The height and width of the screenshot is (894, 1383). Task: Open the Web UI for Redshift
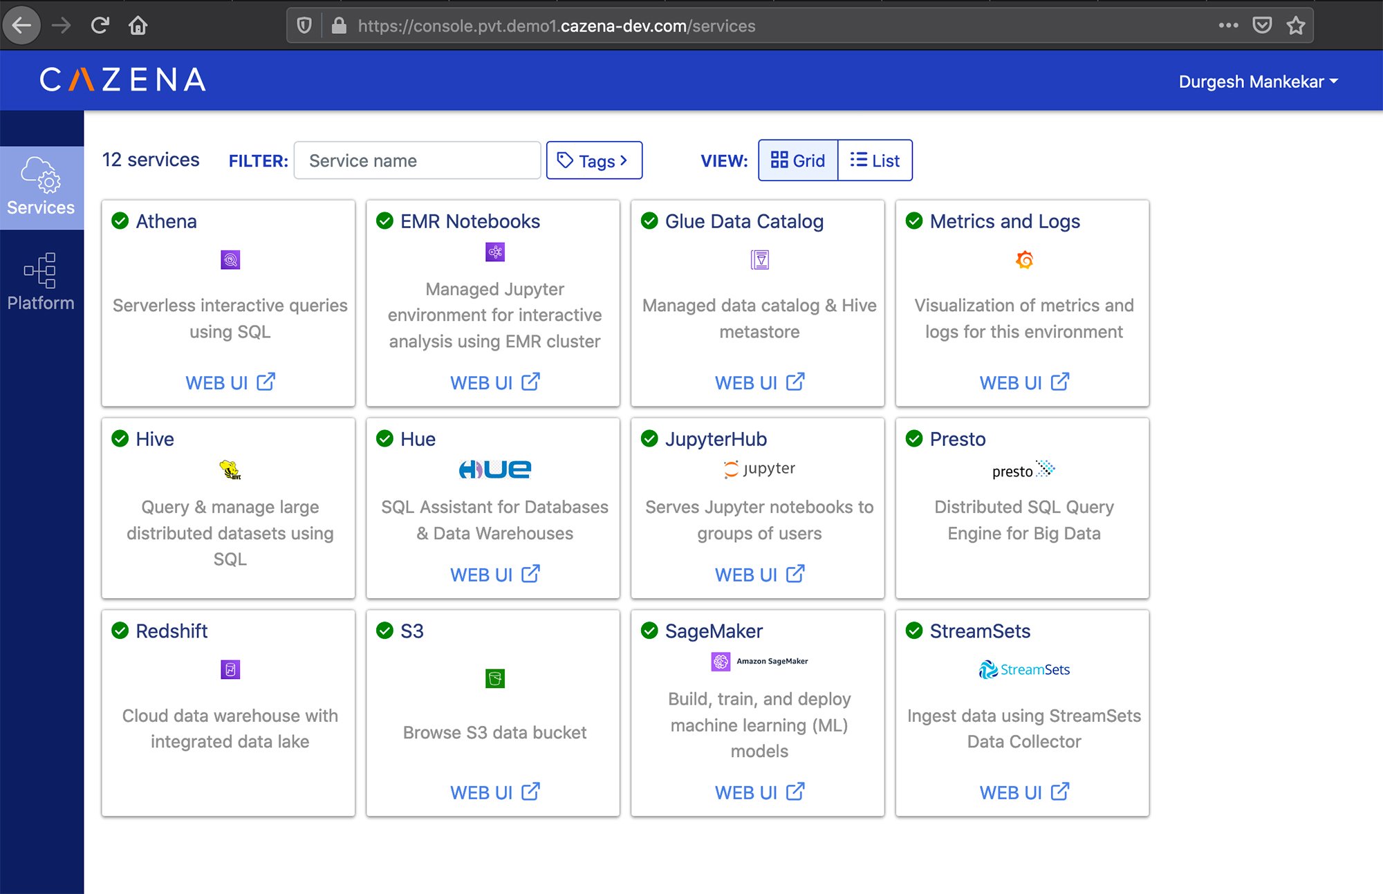coord(228,792)
